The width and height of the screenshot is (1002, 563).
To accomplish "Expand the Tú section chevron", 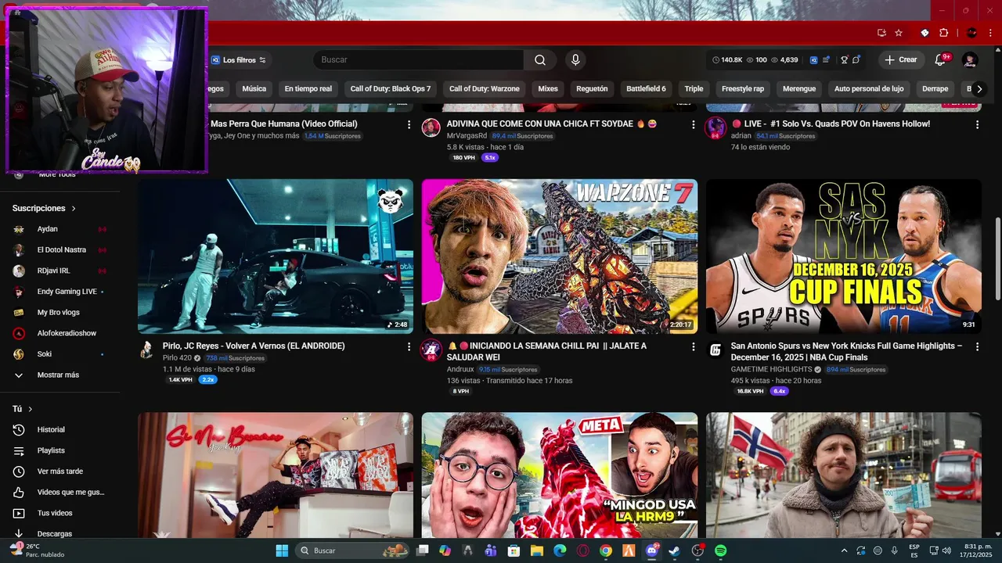I will [31, 409].
